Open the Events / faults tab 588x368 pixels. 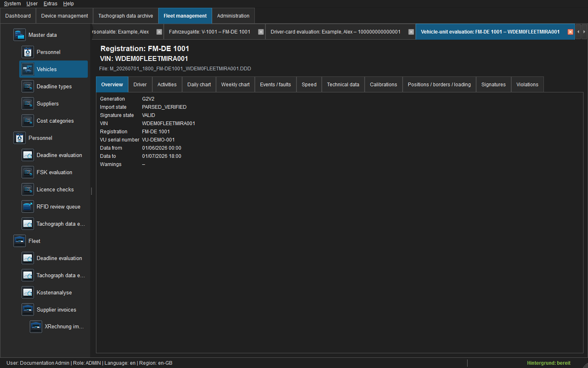coord(276,85)
